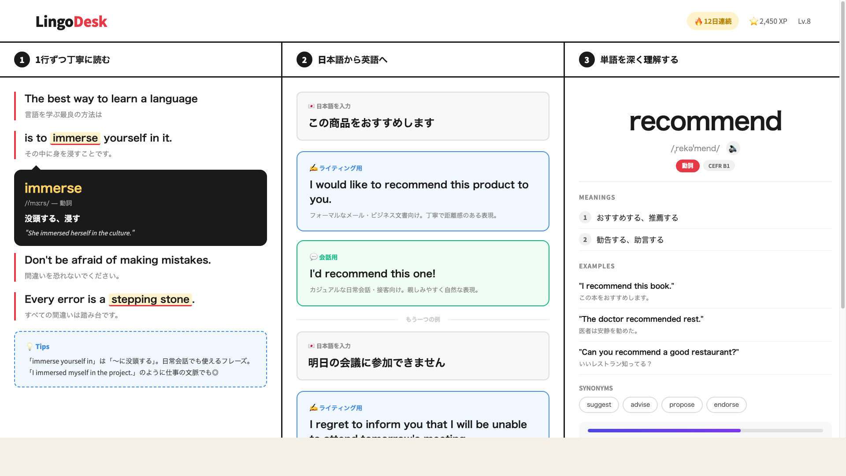
Task: Click the speech bubble conversation icon
Action: [313, 257]
